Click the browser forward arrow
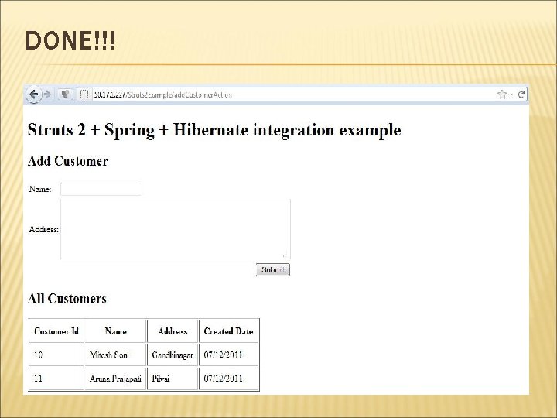 [47, 94]
